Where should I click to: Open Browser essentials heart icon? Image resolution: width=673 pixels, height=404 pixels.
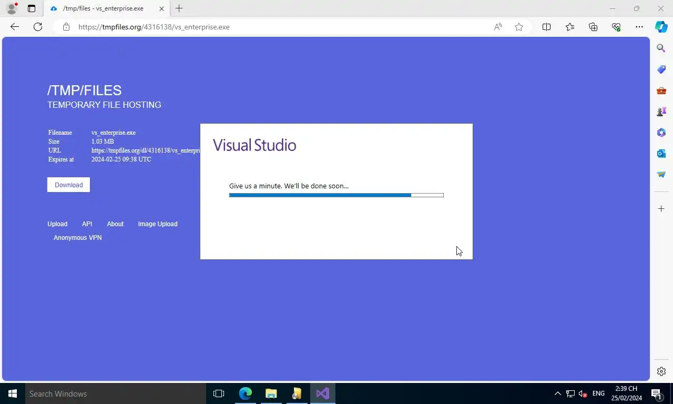[616, 27]
